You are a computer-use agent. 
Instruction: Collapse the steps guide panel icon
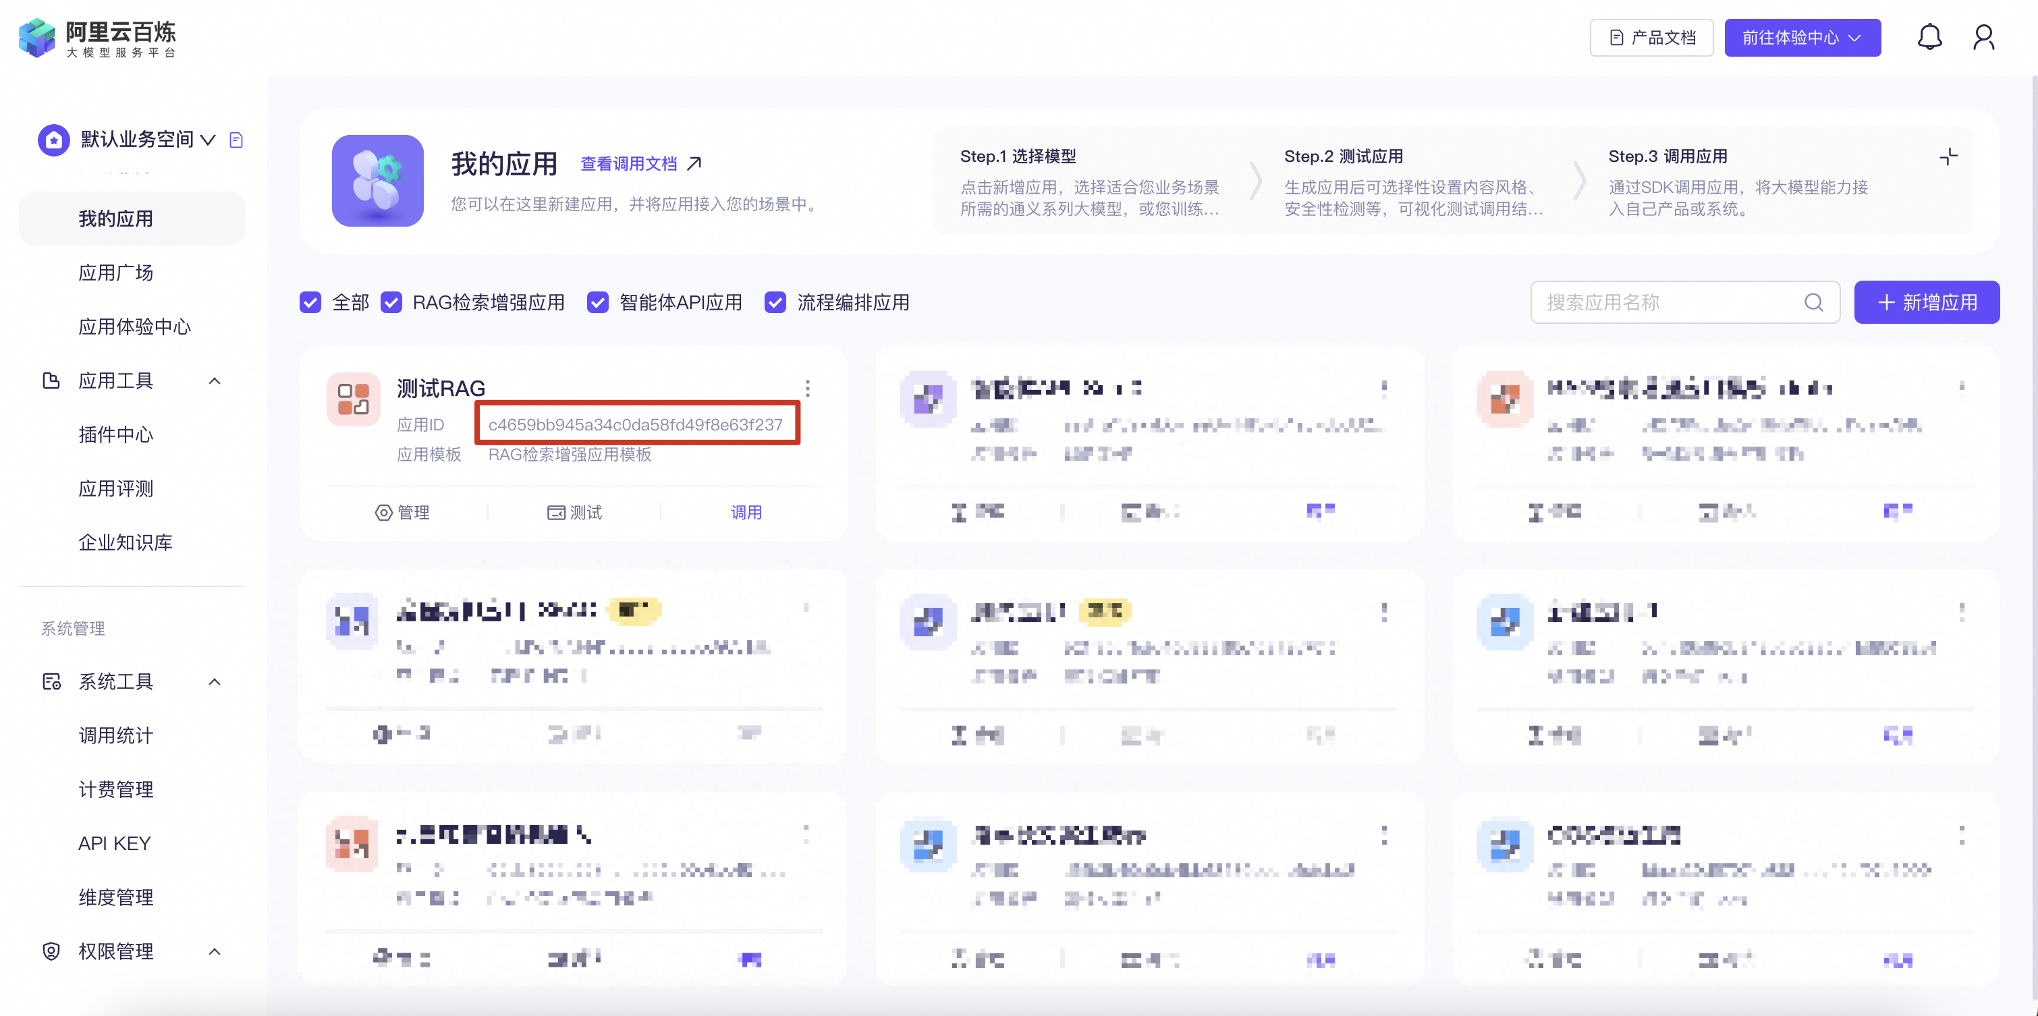(x=1948, y=157)
